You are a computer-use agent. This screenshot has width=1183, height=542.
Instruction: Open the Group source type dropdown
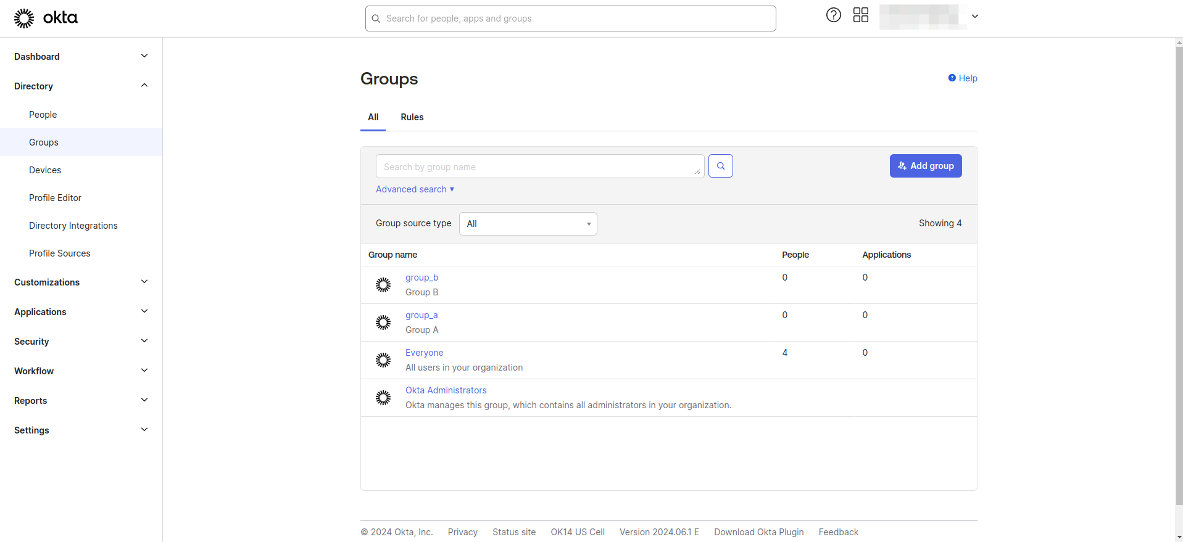pyautogui.click(x=528, y=224)
